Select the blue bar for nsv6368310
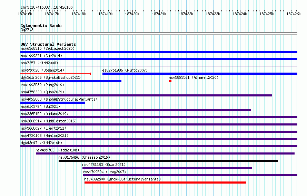 coord(159,52)
